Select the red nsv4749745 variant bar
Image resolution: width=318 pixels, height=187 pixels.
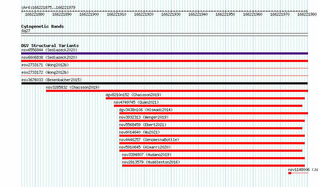click(208, 106)
